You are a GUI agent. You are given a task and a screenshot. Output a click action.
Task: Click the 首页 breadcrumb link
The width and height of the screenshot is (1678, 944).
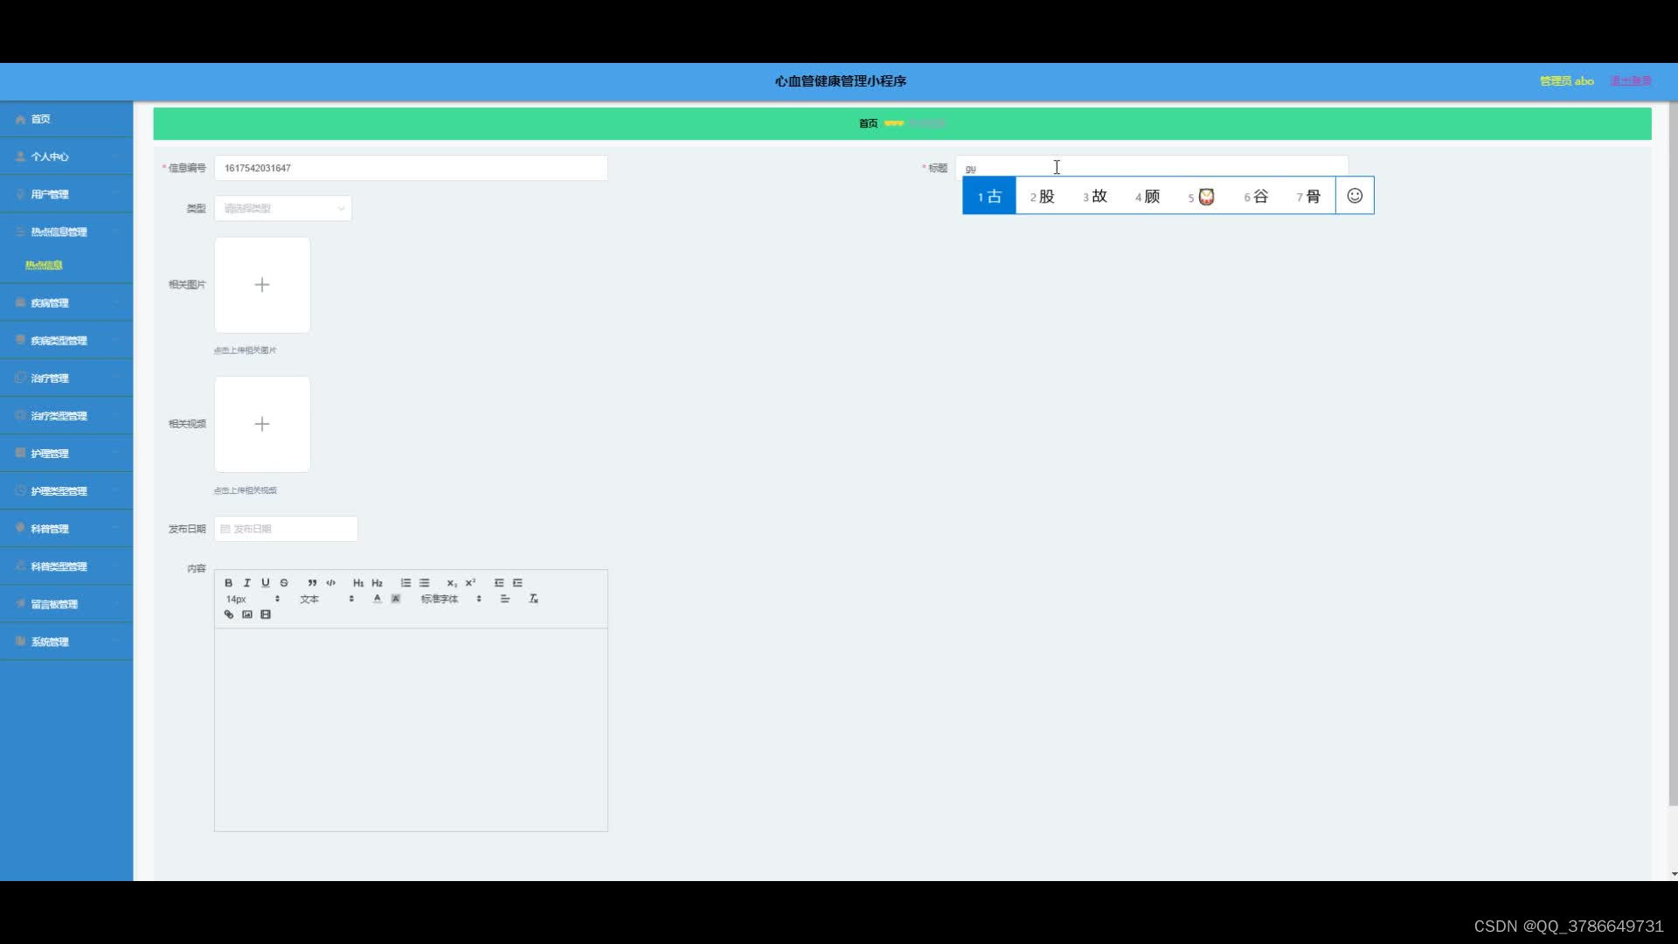(x=868, y=123)
